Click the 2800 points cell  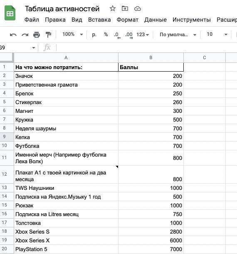point(151,232)
